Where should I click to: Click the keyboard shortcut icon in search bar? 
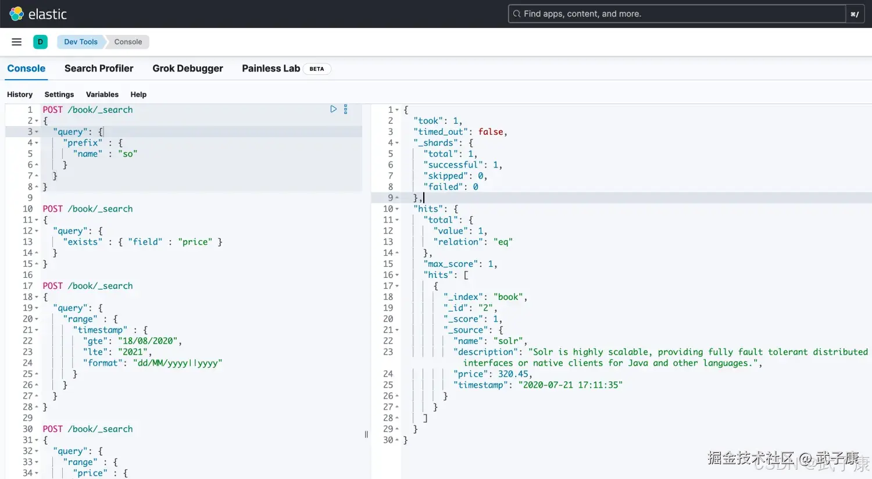(x=854, y=14)
